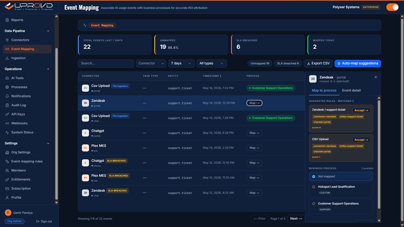
Task: Click Map for Zendesk 9:25 AM row
Action: coord(254,193)
